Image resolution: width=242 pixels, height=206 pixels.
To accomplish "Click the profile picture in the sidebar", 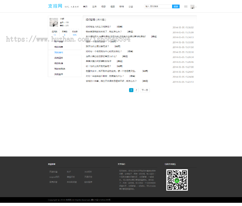I will 54,22.
